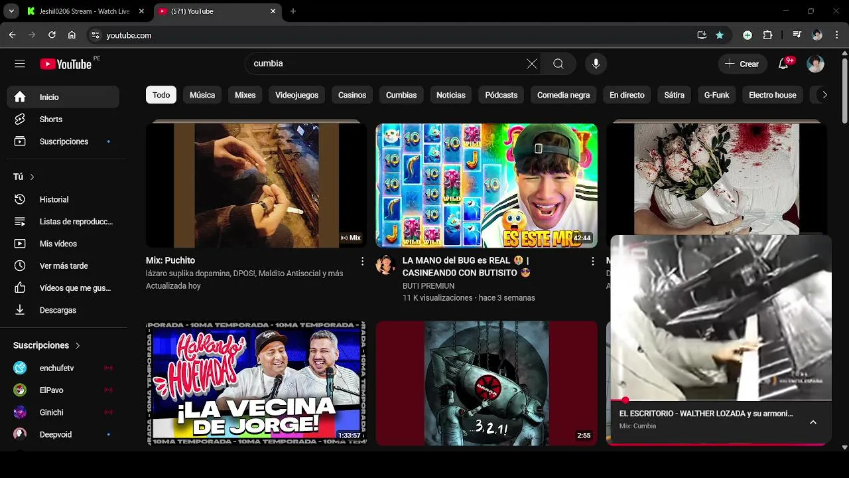Image resolution: width=849 pixels, height=478 pixels.
Task: Open the enchufetv channel subscription
Action: pos(63,368)
